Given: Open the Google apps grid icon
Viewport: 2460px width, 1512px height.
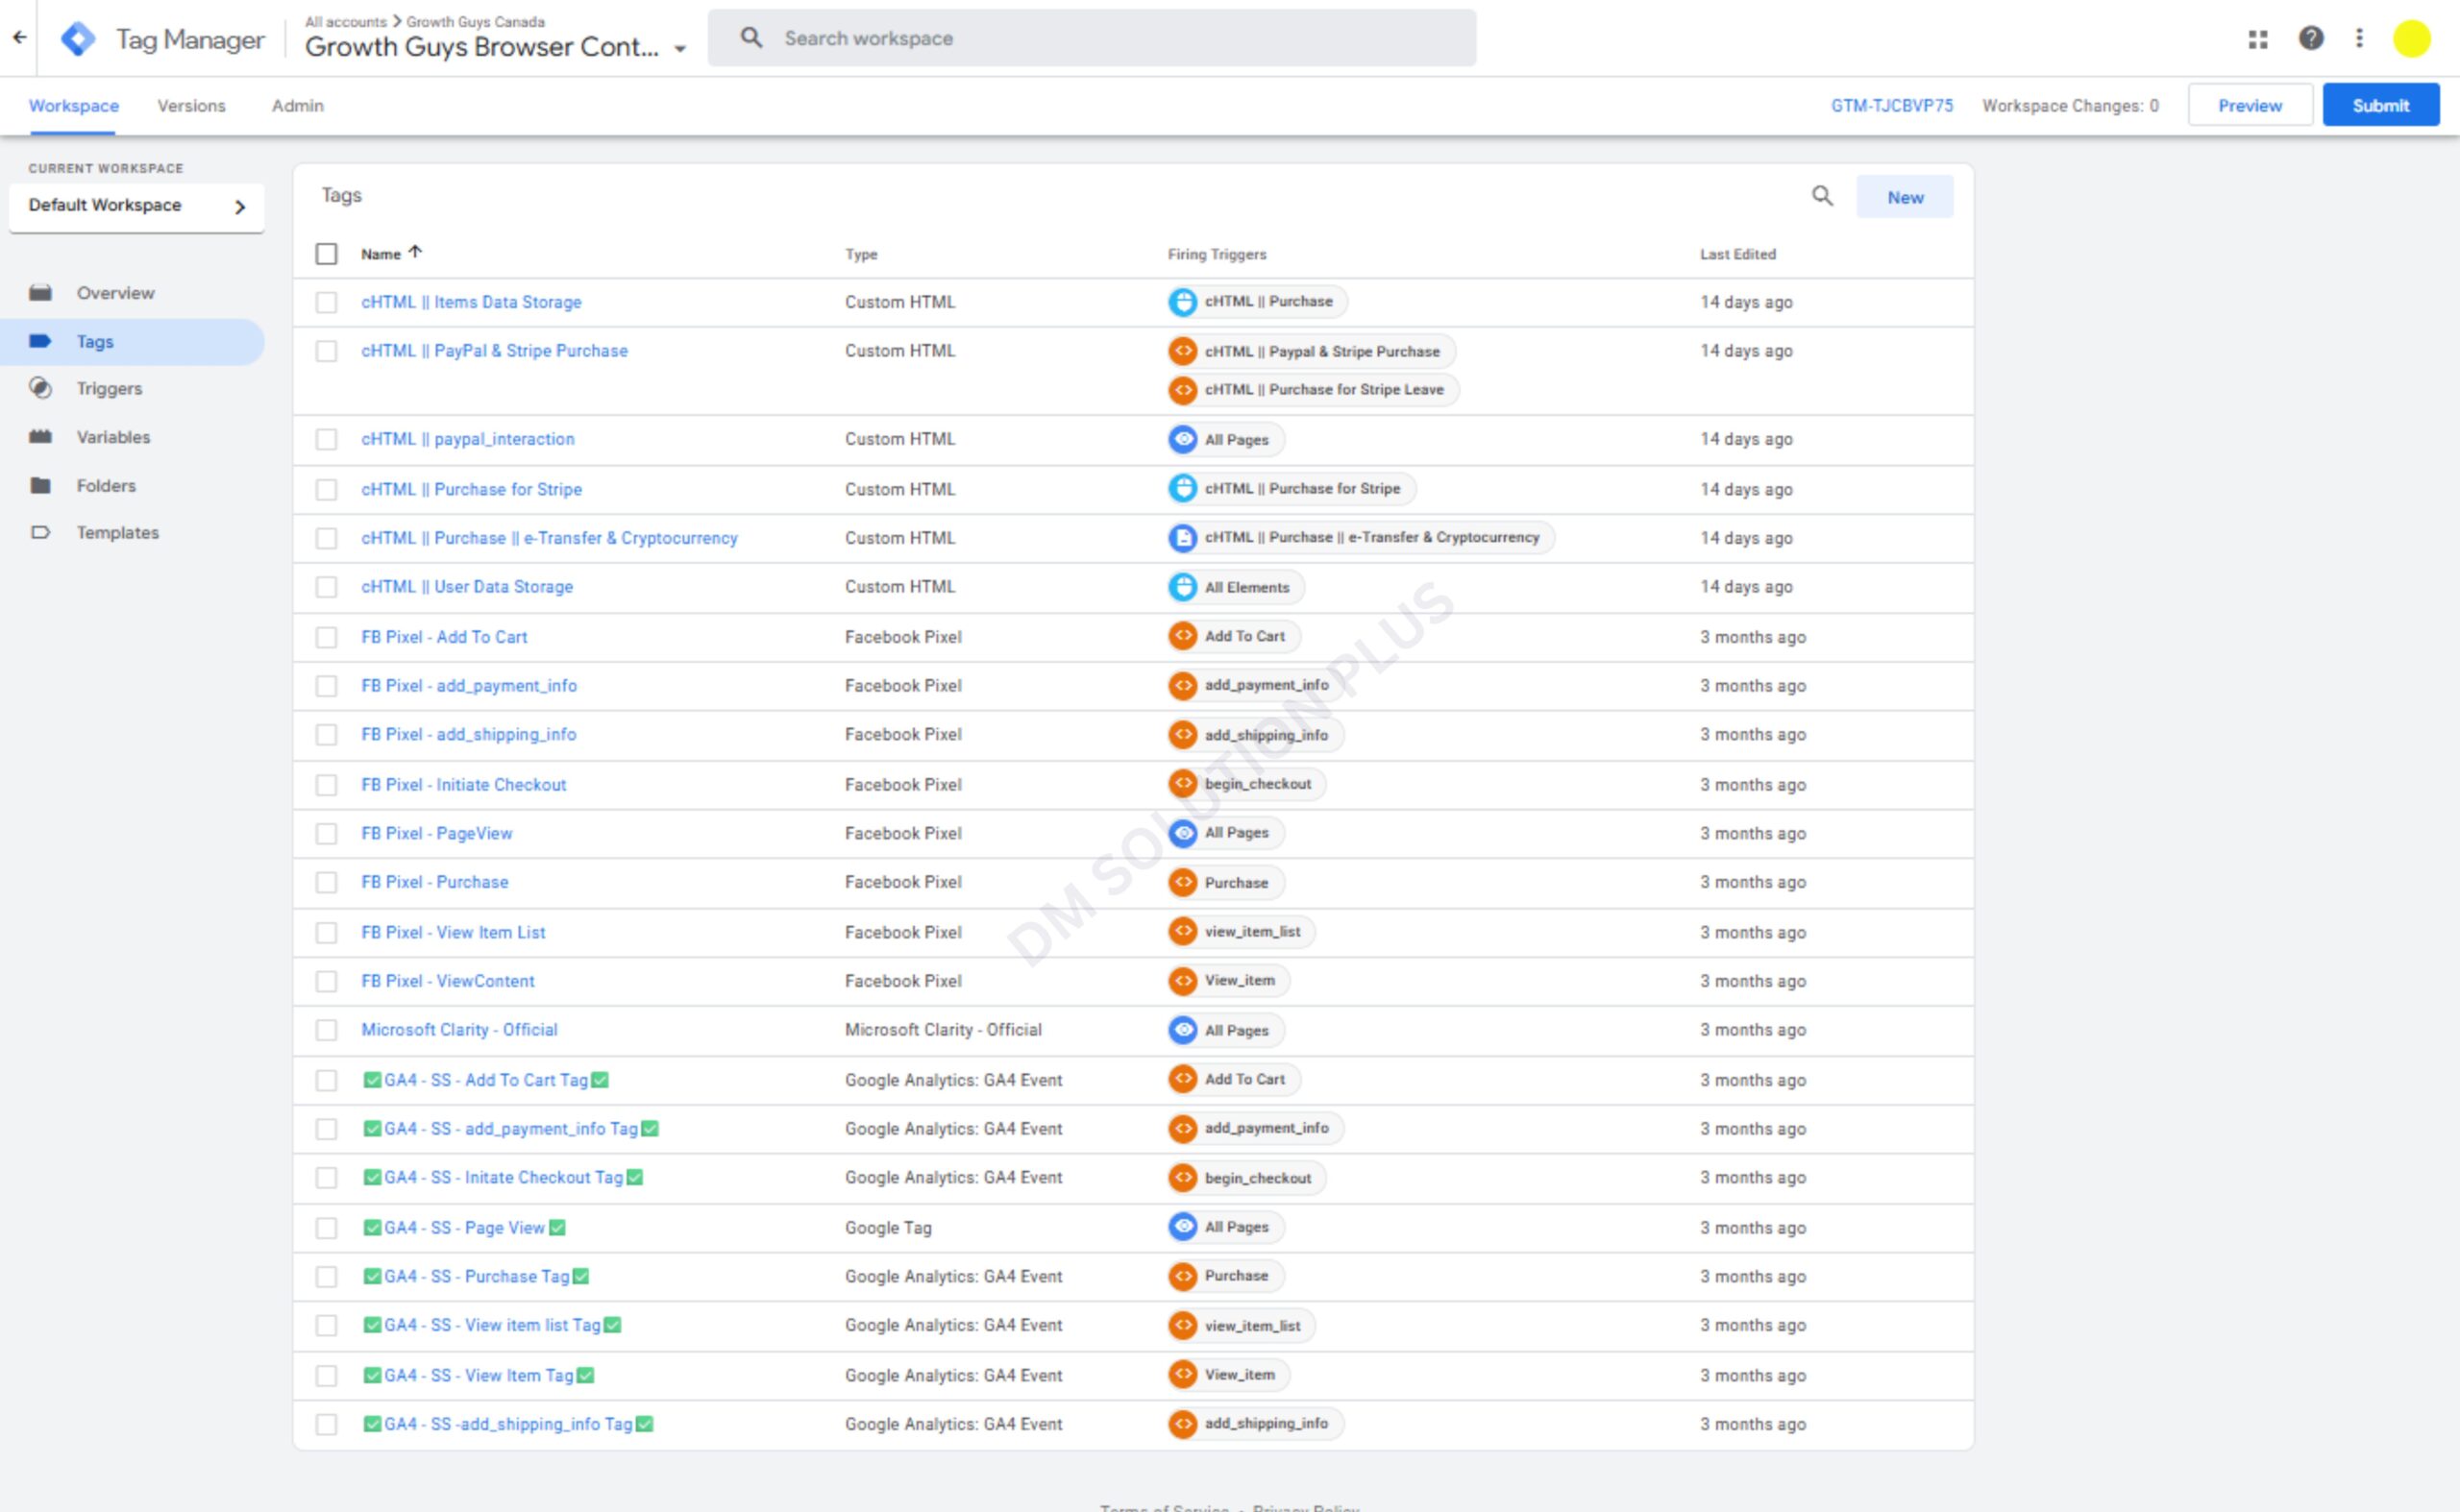Looking at the screenshot, I should click(x=2257, y=39).
